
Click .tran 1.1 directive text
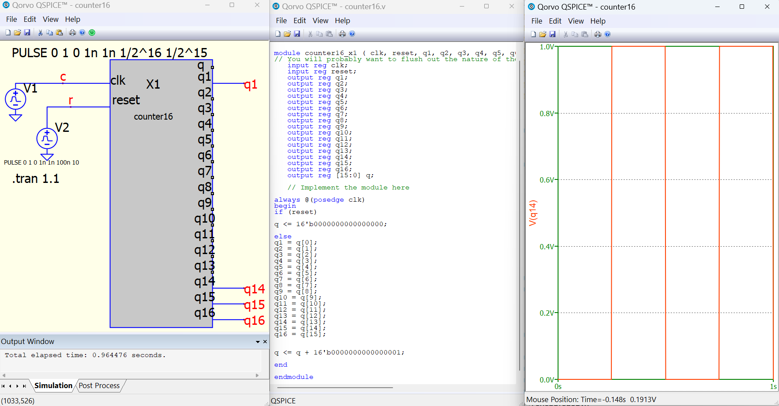click(x=36, y=179)
